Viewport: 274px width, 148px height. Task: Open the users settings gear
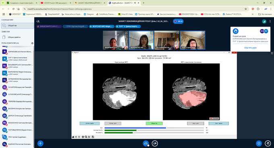tap(32, 43)
